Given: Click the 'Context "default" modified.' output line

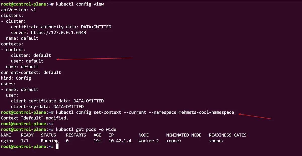Looking at the screenshot, I should [x=34, y=118].
